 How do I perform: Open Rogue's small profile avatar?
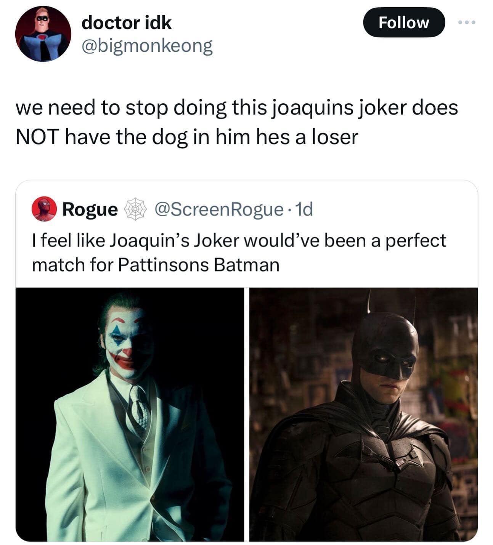click(44, 209)
